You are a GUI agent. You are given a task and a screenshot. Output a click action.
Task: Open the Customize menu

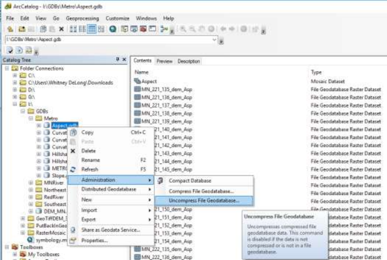click(x=118, y=18)
